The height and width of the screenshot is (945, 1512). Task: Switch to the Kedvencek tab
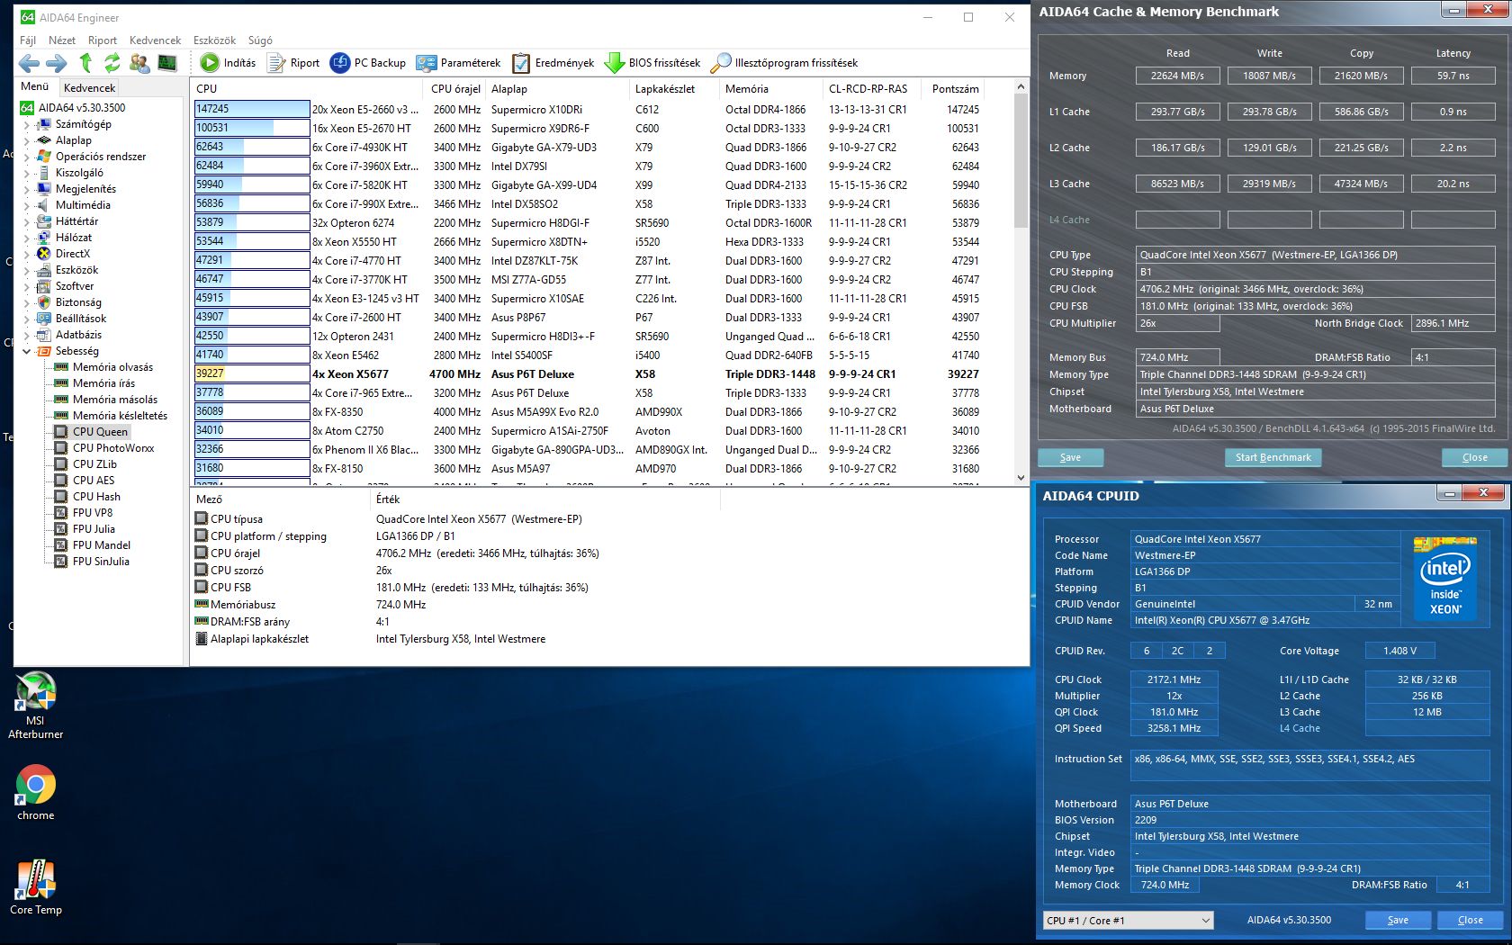(x=89, y=87)
